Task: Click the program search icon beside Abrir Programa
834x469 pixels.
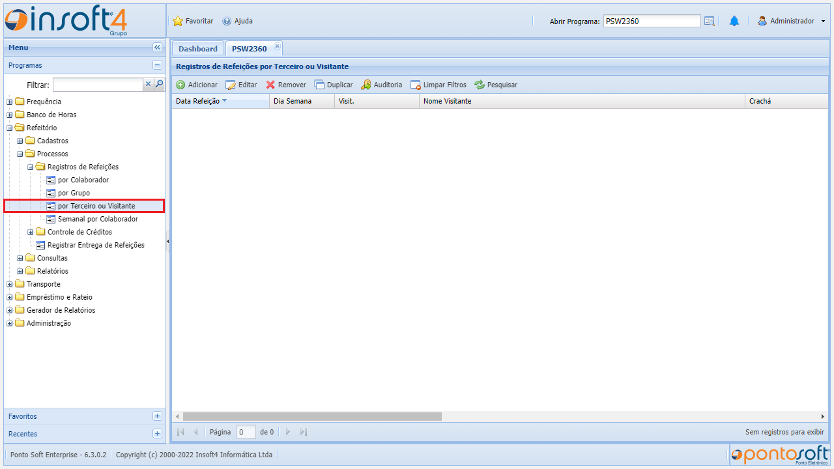Action: pyautogui.click(x=710, y=21)
